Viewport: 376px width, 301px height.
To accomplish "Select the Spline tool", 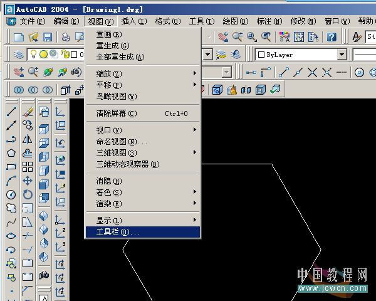I will click(11, 222).
